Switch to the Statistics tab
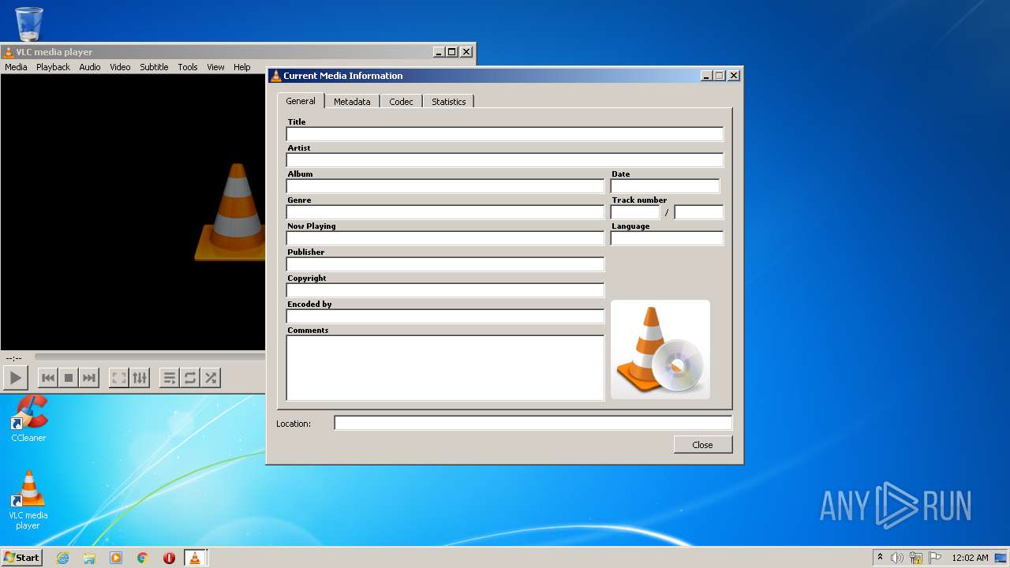The image size is (1010, 568). (x=448, y=102)
